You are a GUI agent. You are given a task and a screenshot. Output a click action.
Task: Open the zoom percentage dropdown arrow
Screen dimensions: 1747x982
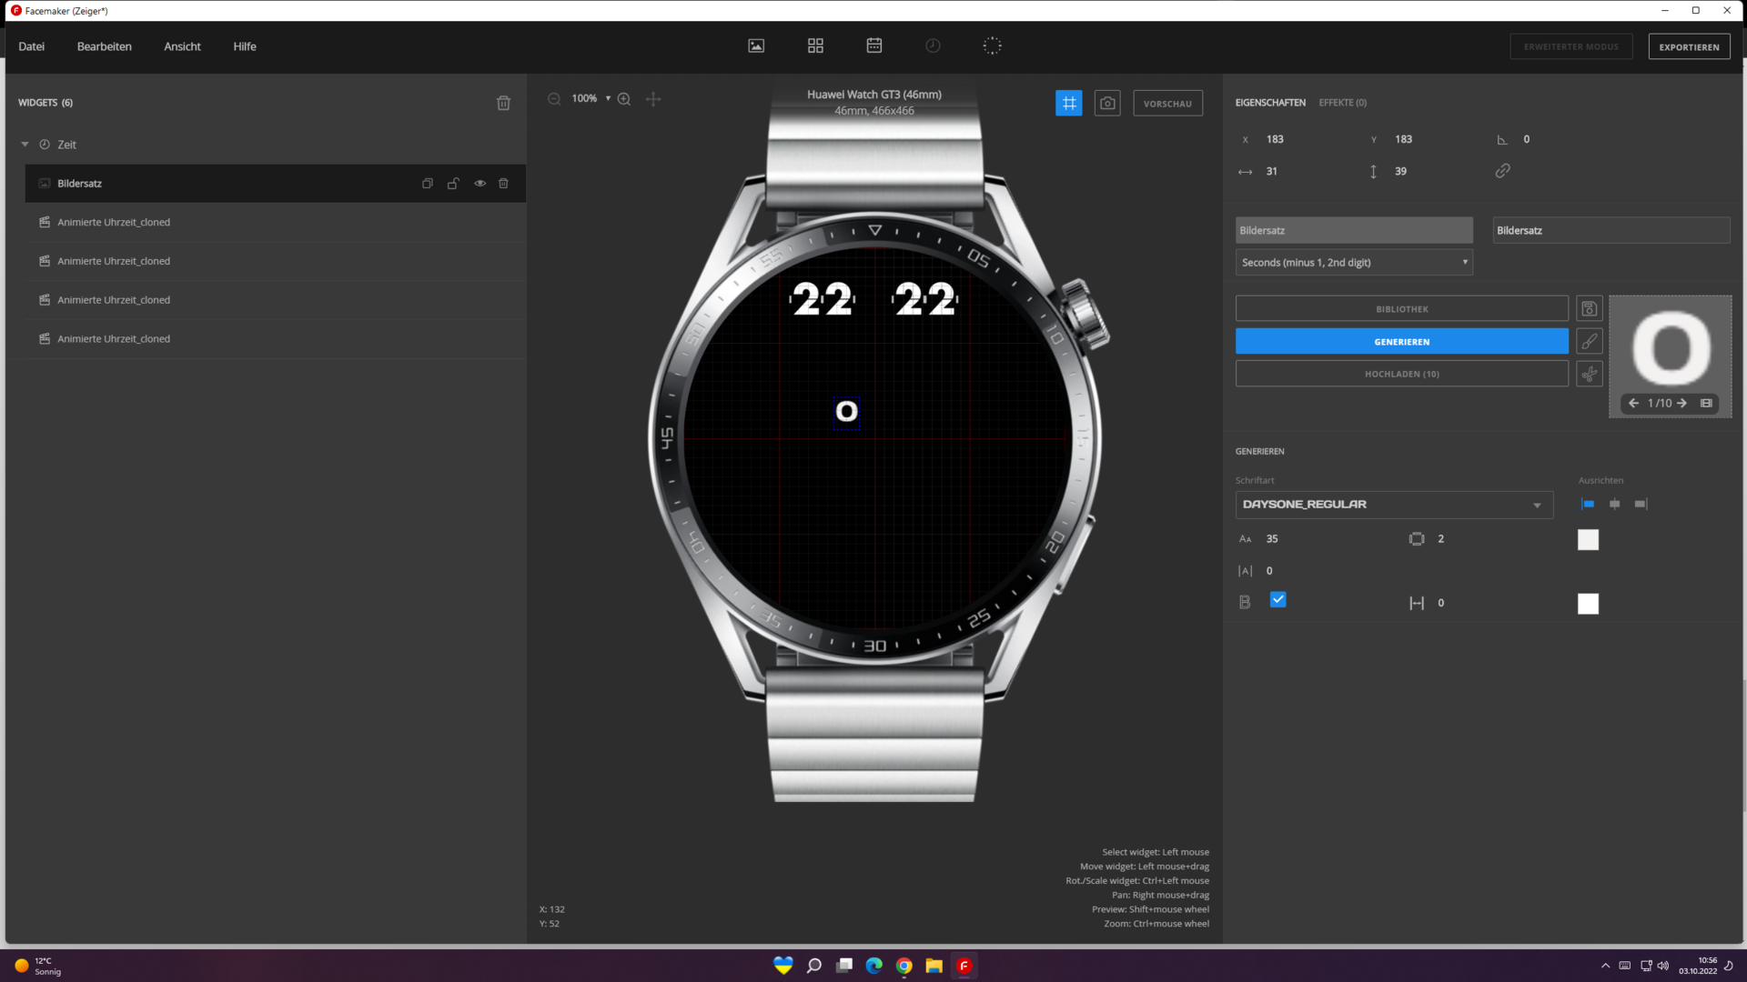(x=608, y=98)
